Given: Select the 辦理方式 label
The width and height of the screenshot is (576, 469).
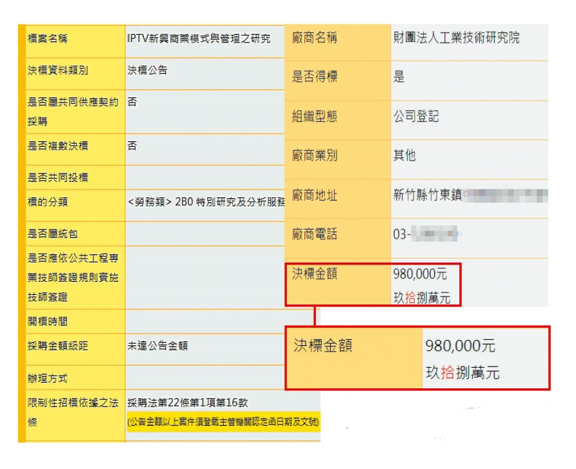Looking at the screenshot, I should coord(48,378).
